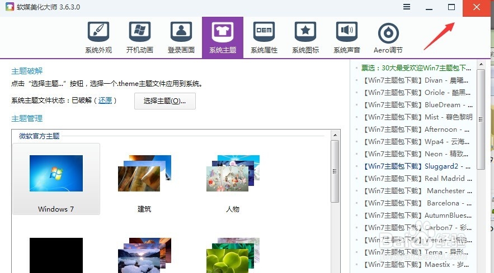This screenshot has height=273, width=494.
Task: Click the 还原 restore link
Action: pyautogui.click(x=105, y=100)
